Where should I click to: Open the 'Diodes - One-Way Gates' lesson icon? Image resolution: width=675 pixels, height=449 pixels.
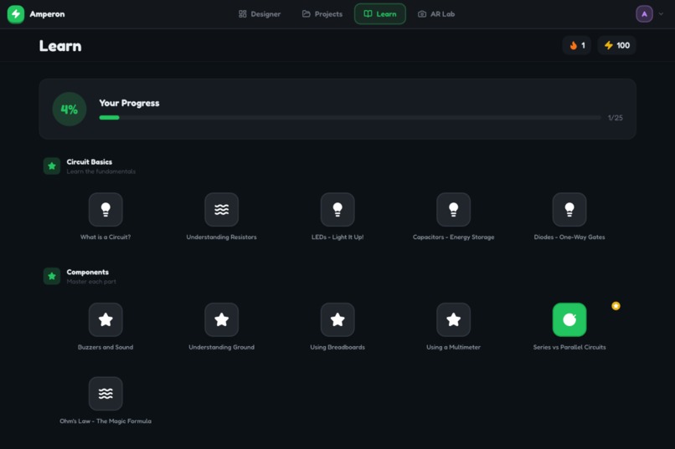click(569, 210)
